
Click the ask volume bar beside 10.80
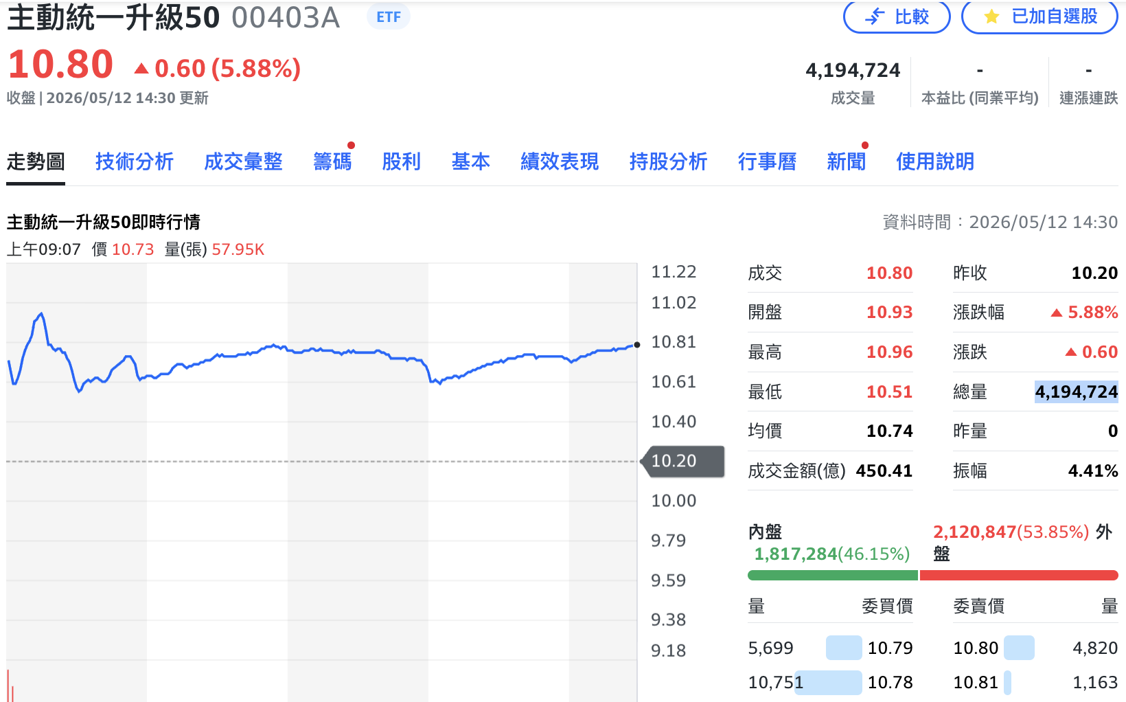[1019, 648]
